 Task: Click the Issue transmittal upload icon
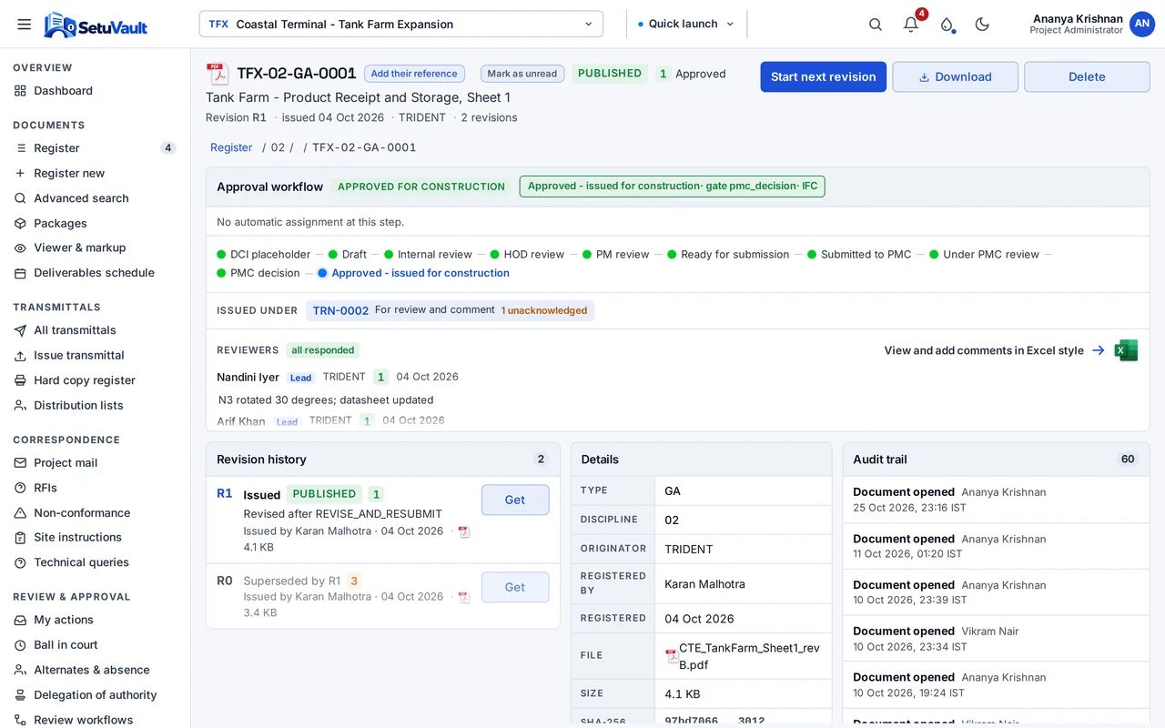coord(20,356)
